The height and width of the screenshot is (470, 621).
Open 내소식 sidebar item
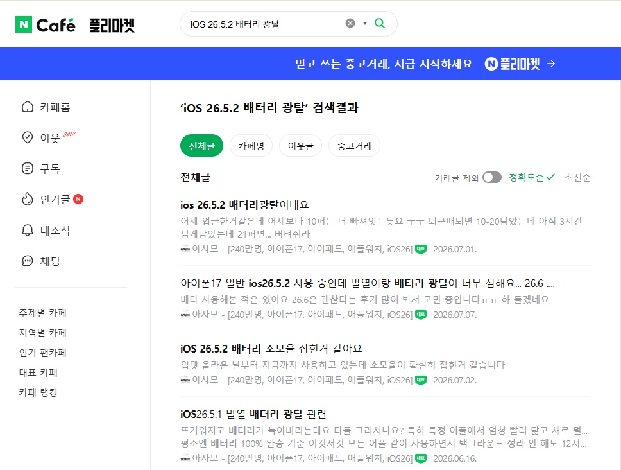(x=55, y=231)
